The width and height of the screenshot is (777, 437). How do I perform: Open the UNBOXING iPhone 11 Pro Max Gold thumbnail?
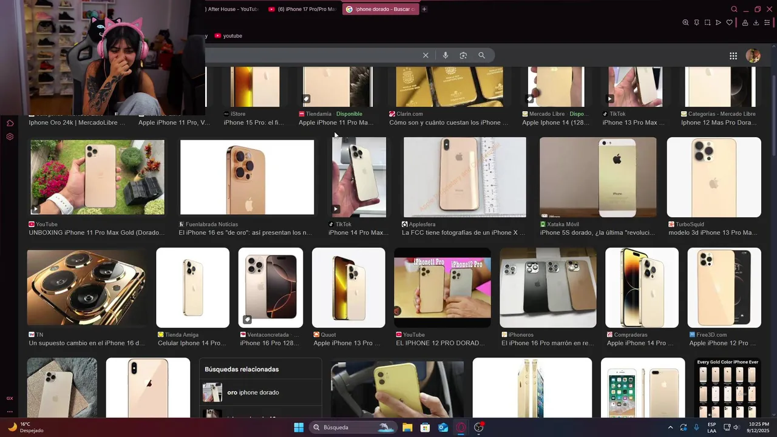point(97,177)
